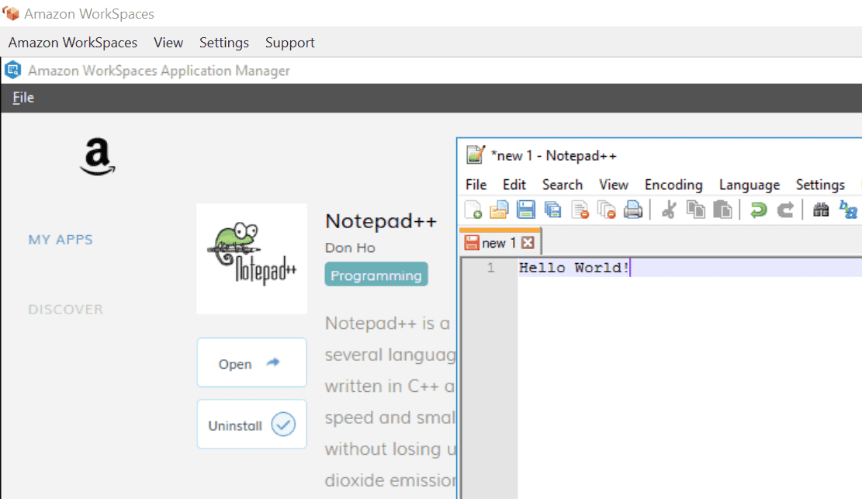Click the Close file icon in toolbar
Image resolution: width=862 pixels, height=499 pixels.
coord(580,210)
